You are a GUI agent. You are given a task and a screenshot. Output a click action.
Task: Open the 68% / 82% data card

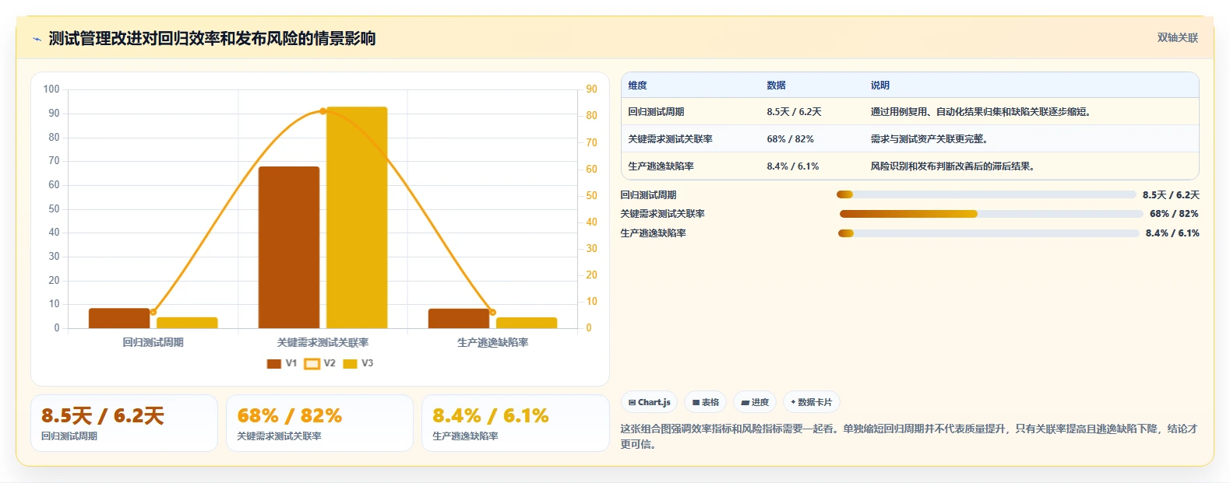(x=319, y=423)
